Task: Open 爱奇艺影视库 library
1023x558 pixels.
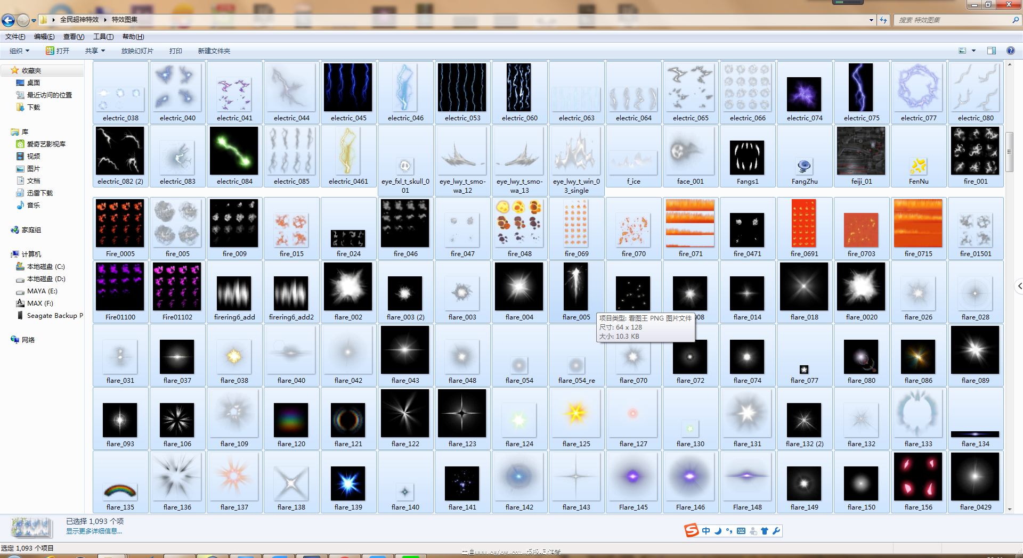Action: click(46, 144)
